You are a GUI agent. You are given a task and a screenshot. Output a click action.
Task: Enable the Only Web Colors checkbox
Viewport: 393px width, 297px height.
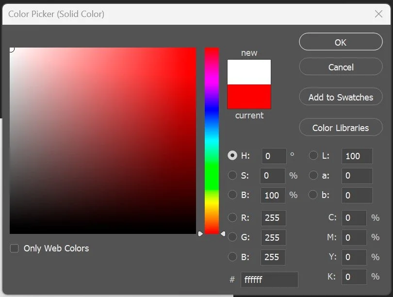(x=14, y=248)
